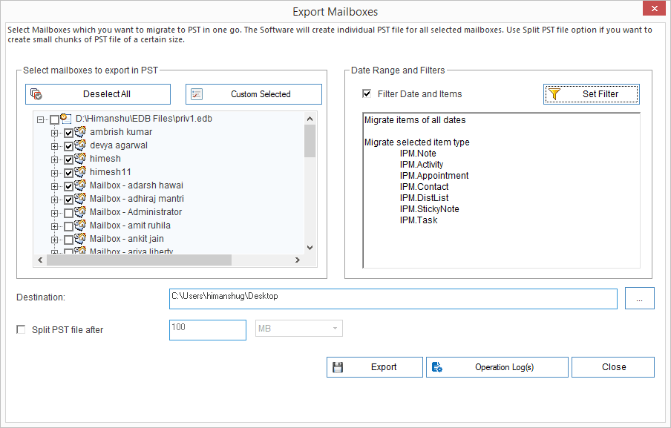671x428 pixels.
Task: Open the MB size unit dropdown
Action: click(x=299, y=329)
